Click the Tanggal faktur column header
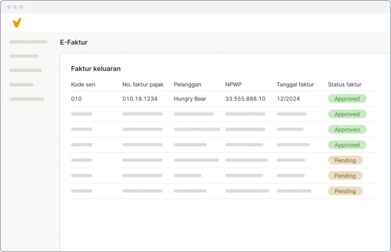This screenshot has height=252, width=391. 295,84
